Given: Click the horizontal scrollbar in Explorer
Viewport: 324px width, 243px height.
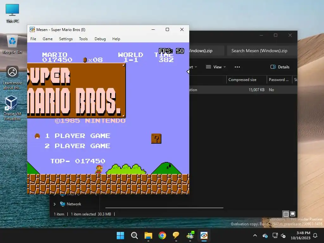Looking at the screenshot, I should tap(164, 208).
